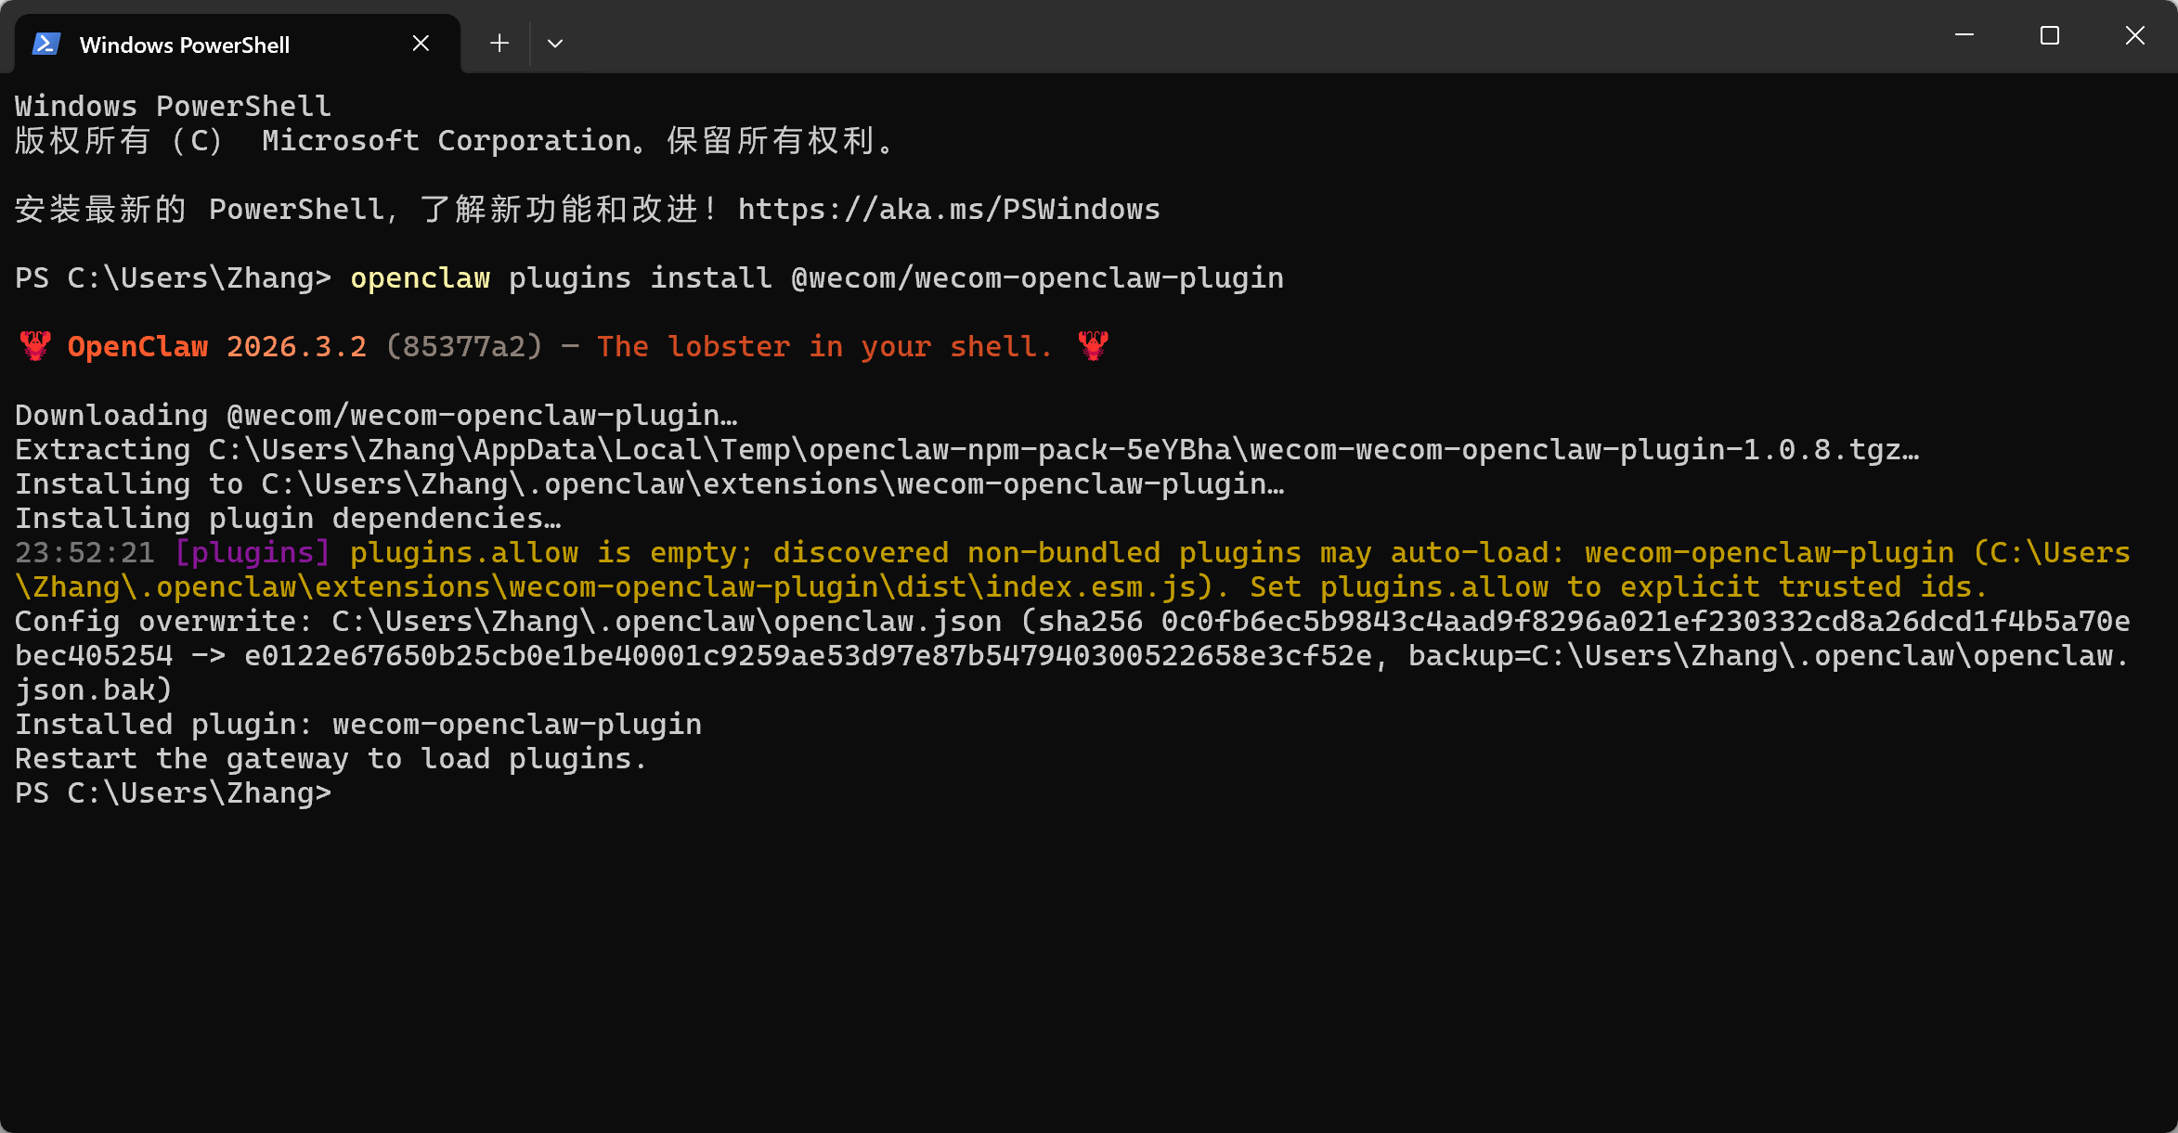Minimize the terminal window
This screenshot has width=2178, height=1133.
point(1964,35)
